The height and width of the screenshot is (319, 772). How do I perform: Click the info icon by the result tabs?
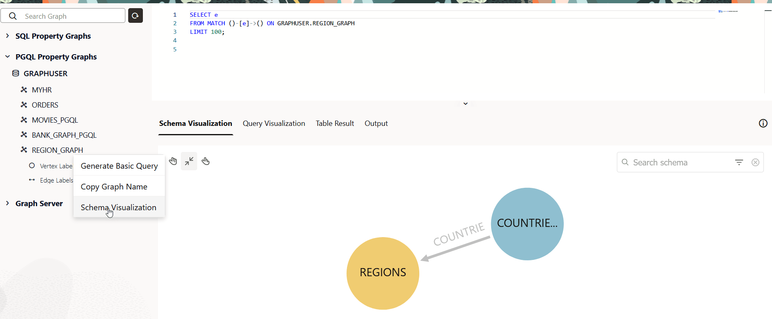tap(763, 123)
